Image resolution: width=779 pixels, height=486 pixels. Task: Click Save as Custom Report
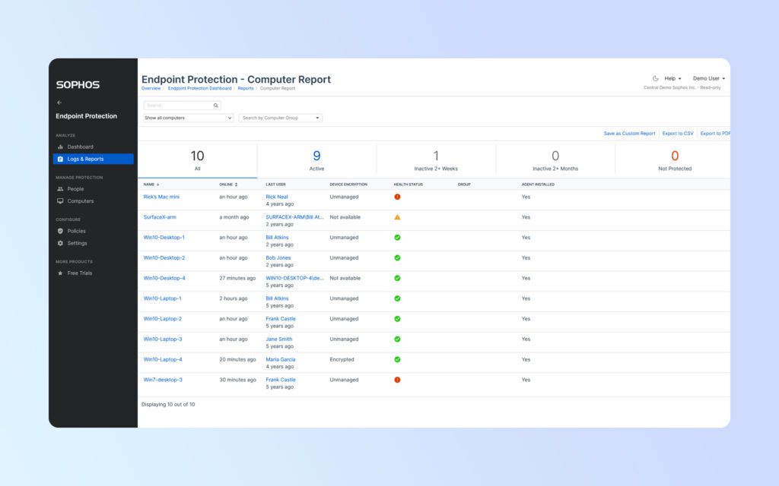628,133
